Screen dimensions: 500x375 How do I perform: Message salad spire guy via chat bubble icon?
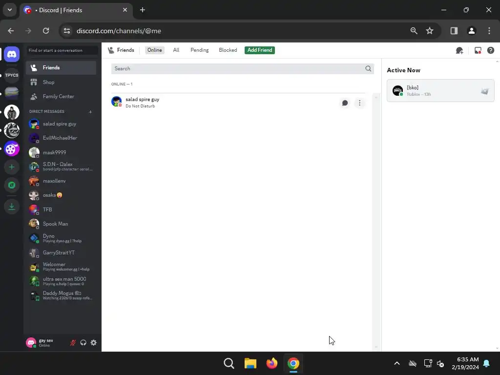pyautogui.click(x=345, y=103)
